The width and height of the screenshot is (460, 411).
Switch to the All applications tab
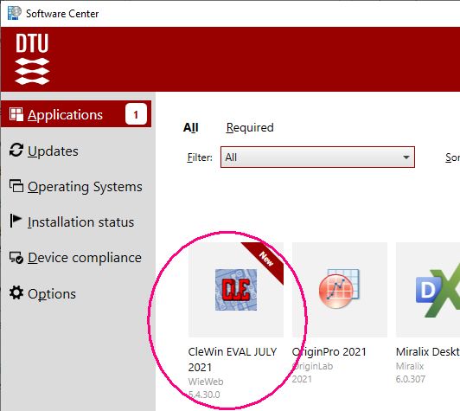click(x=191, y=127)
